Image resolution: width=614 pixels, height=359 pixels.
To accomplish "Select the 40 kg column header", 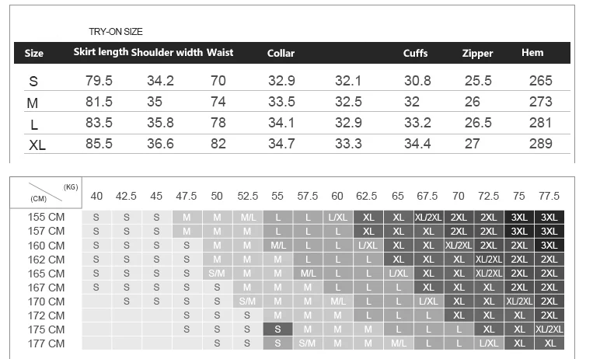I will click(x=96, y=196).
